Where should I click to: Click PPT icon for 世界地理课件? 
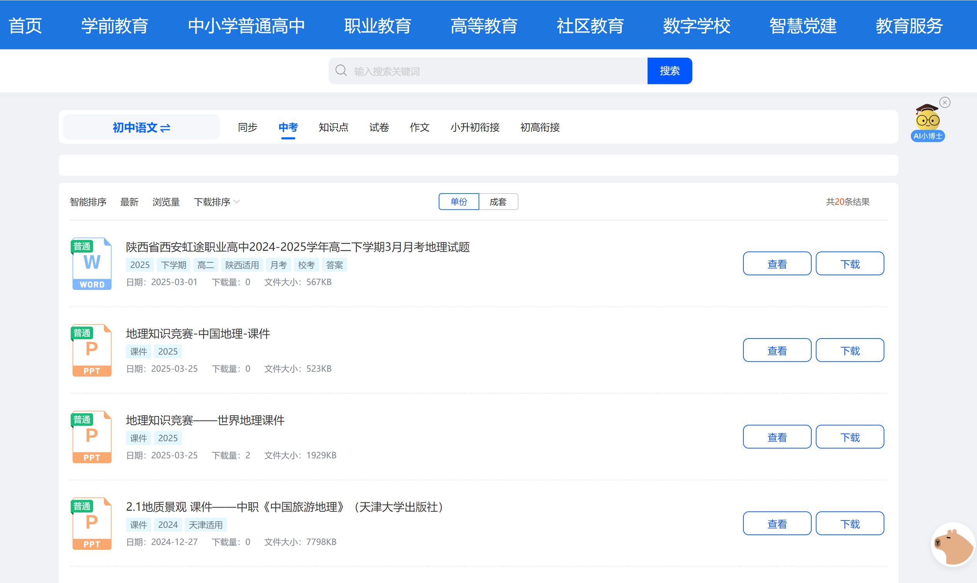tap(92, 437)
